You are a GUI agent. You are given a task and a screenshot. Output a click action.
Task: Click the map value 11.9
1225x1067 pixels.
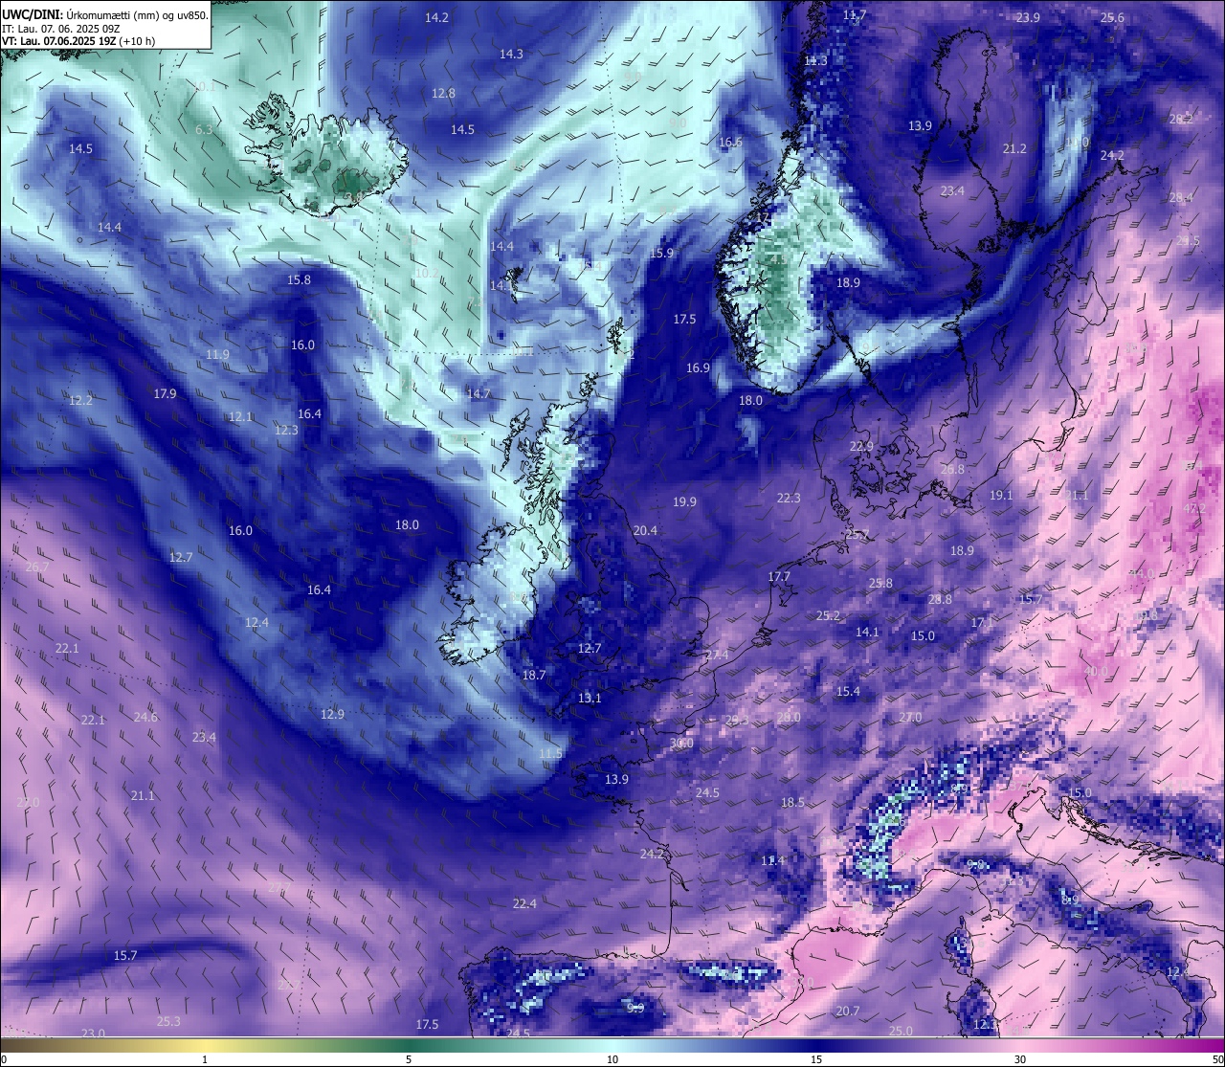217,355
